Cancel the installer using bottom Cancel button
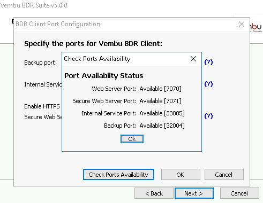The height and width of the screenshot is (203, 263). point(239,193)
